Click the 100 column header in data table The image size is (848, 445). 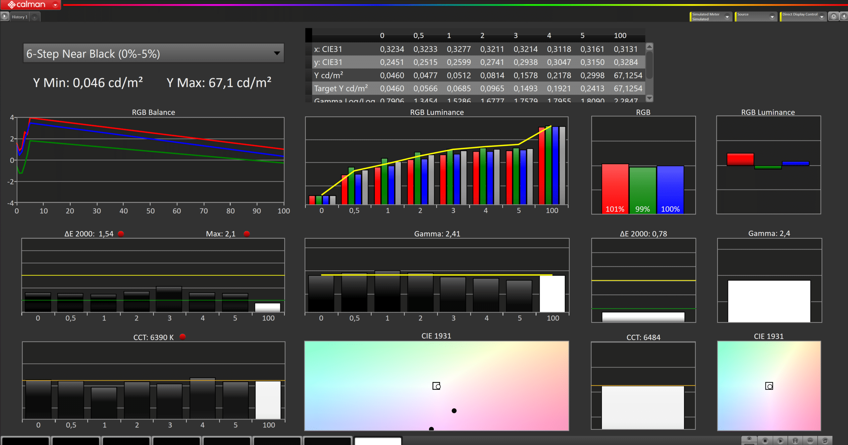620,35
